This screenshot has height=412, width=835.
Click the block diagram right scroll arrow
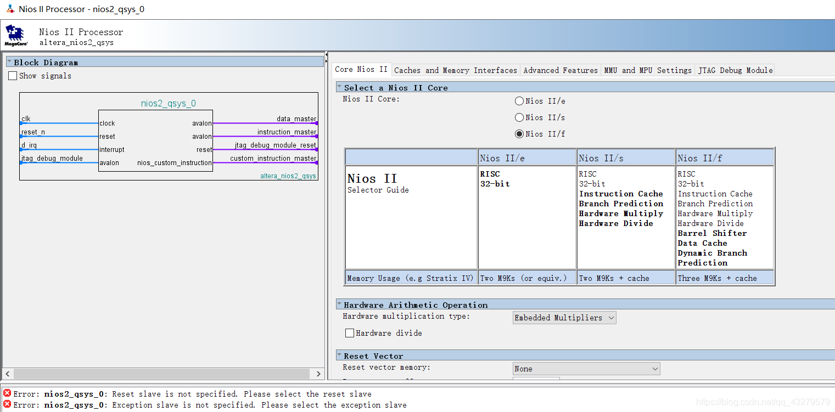(x=318, y=374)
